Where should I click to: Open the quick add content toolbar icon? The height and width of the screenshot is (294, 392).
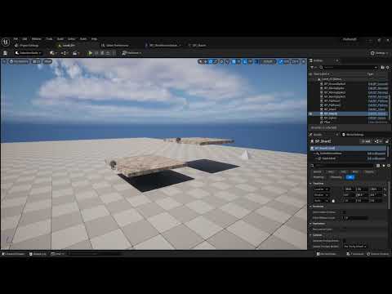pyautogui.click(x=52, y=53)
